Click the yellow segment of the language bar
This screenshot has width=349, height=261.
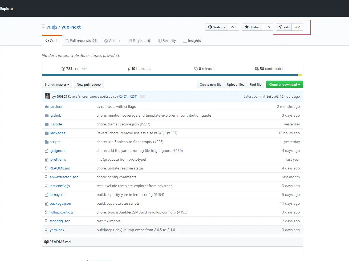pos(300,75)
